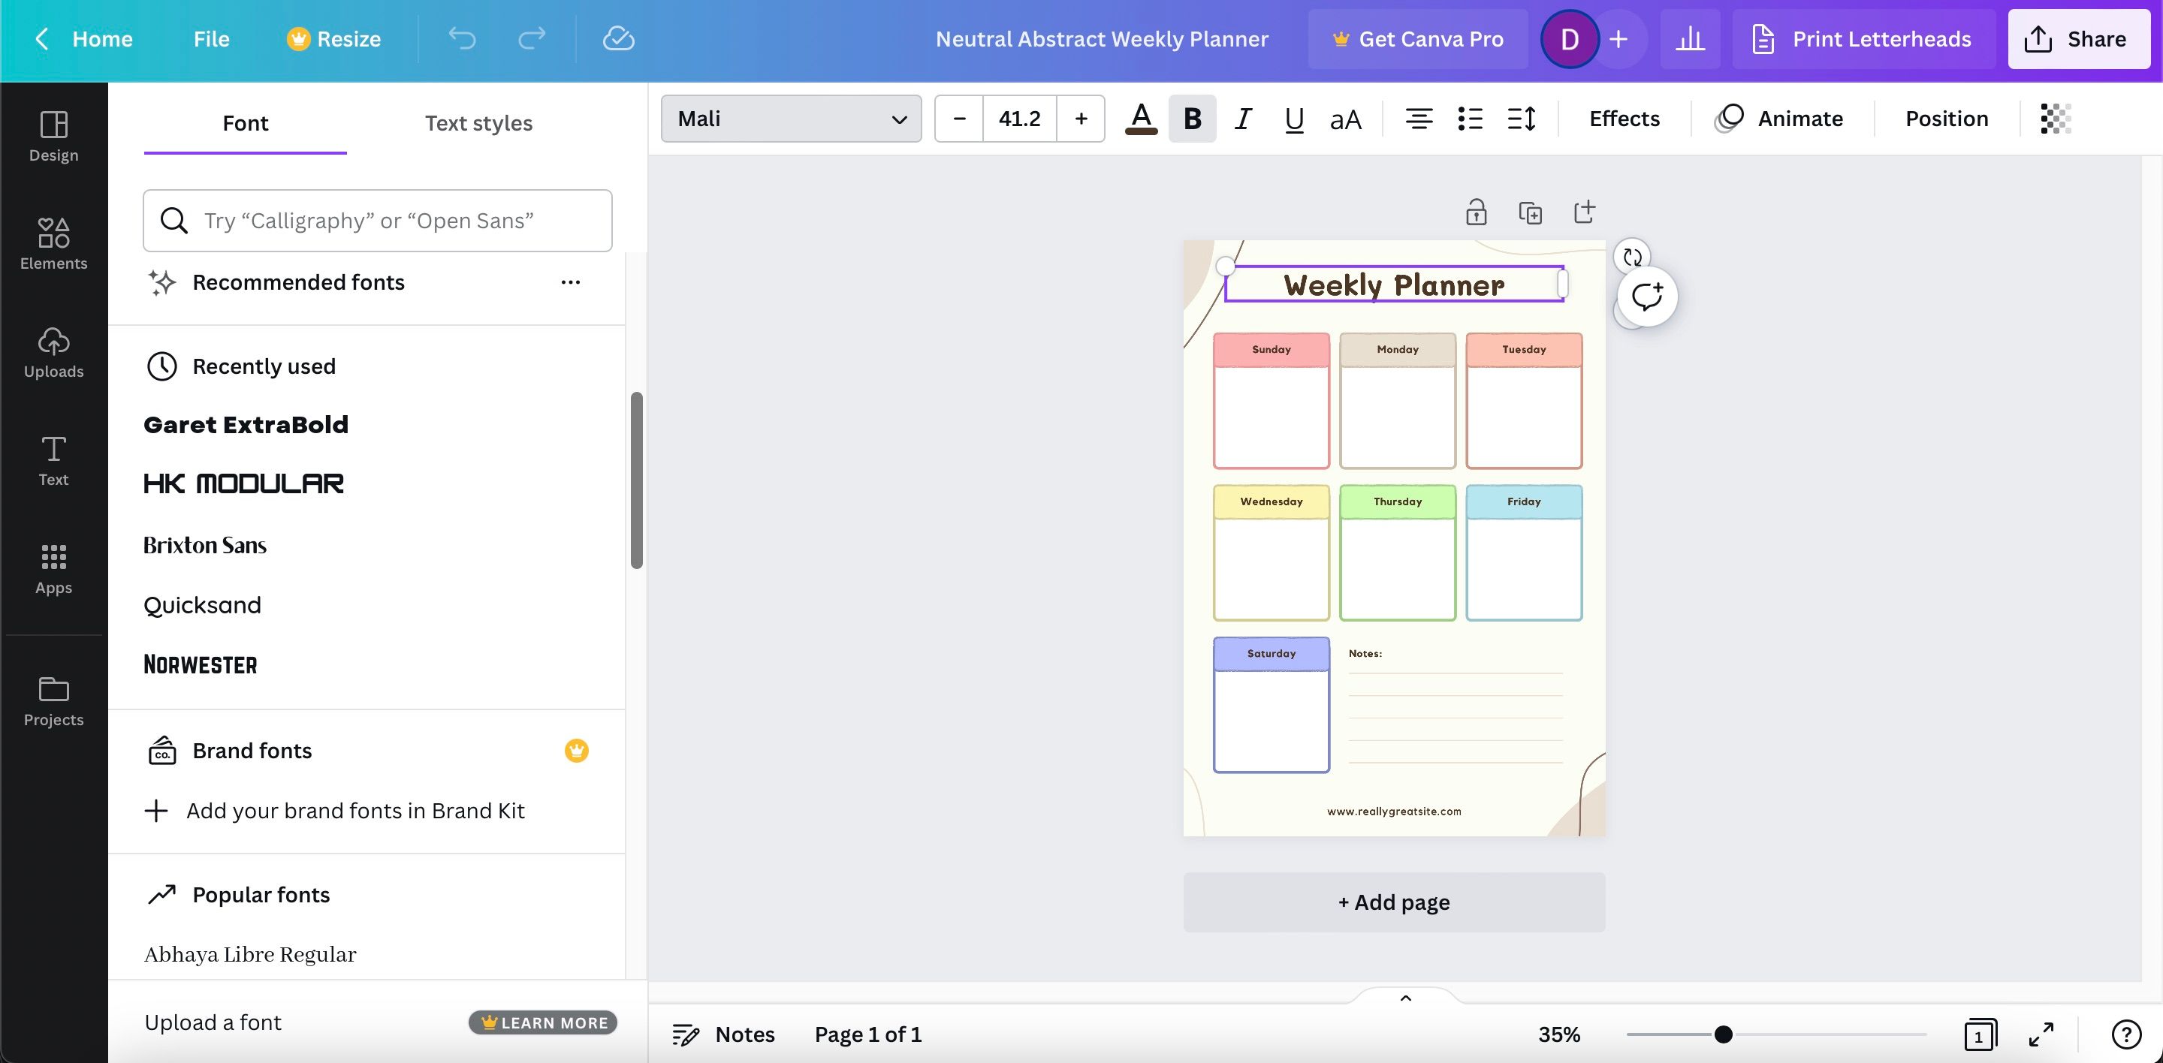Screen dimensions: 2163x1063
Task: Switch to the Text styles tab
Action: pos(478,123)
